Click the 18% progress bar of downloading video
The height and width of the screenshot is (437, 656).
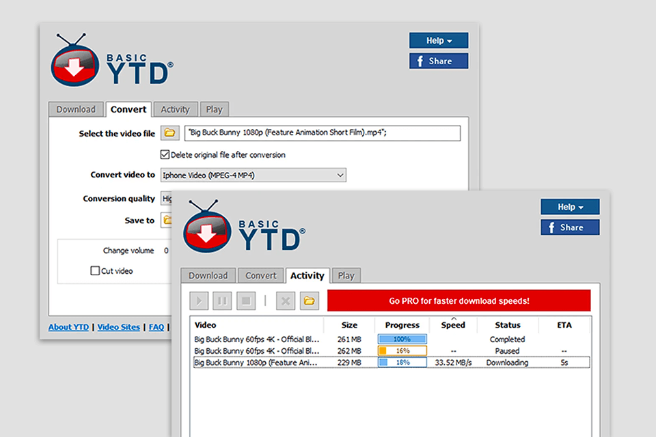pyautogui.click(x=402, y=362)
